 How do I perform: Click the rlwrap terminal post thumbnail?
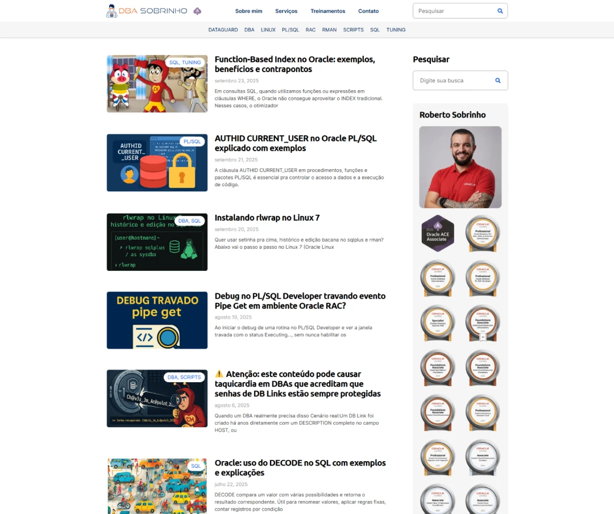[x=157, y=242]
